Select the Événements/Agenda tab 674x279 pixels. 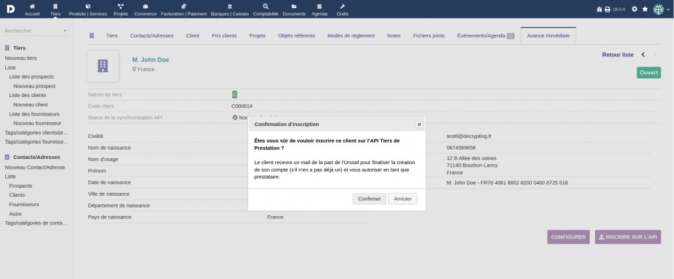click(485, 35)
